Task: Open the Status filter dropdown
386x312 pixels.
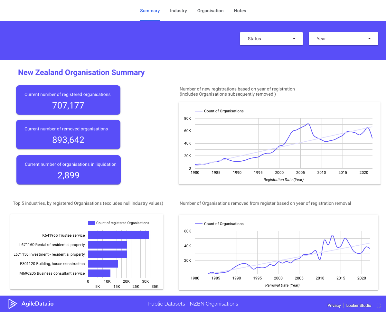Action: click(x=271, y=38)
